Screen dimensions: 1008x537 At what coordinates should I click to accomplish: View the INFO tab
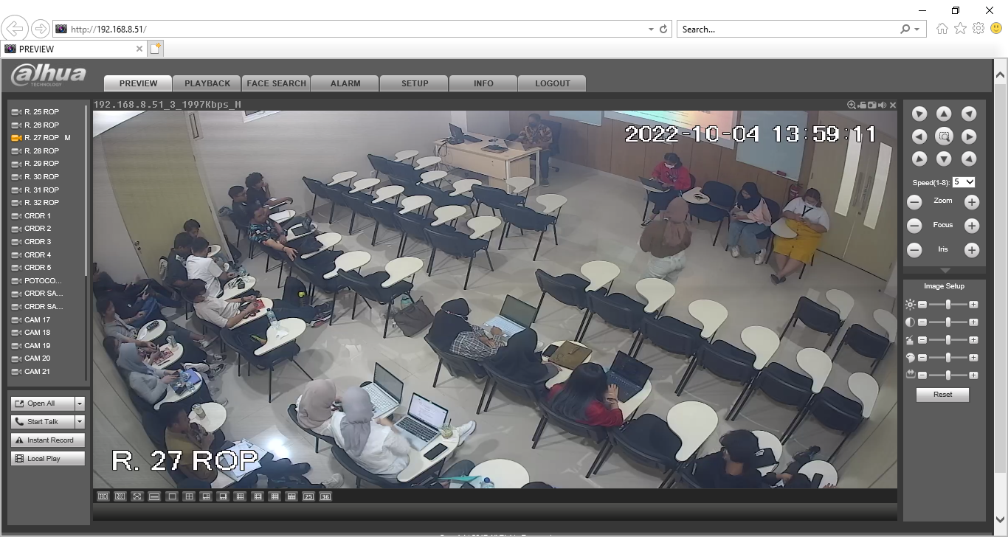click(x=483, y=83)
